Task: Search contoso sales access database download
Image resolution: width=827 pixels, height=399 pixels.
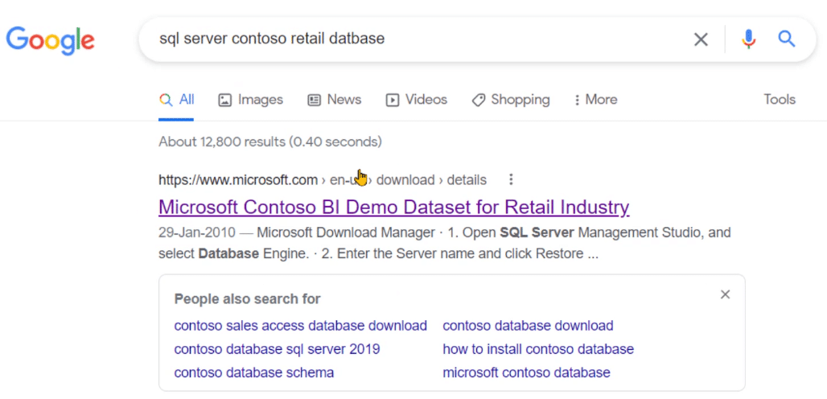Action: [x=301, y=326]
